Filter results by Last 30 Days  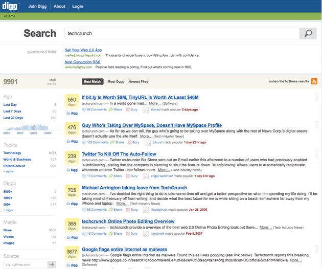[x=13, y=118]
